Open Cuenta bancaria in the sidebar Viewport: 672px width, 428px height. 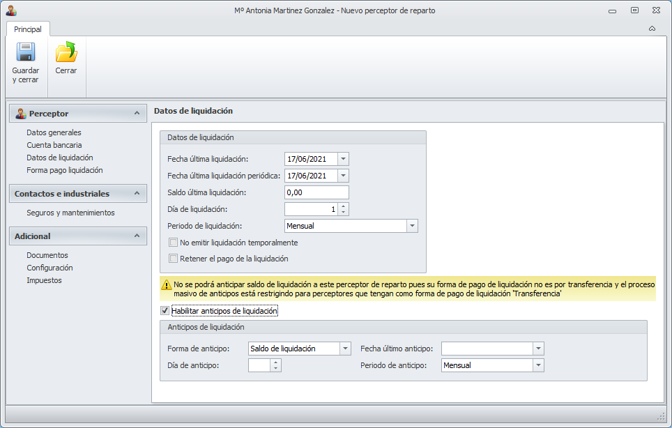coord(54,145)
